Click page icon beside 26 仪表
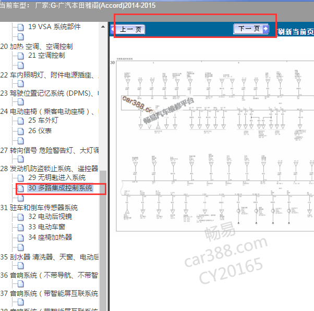The image size is (314, 311). [21, 131]
